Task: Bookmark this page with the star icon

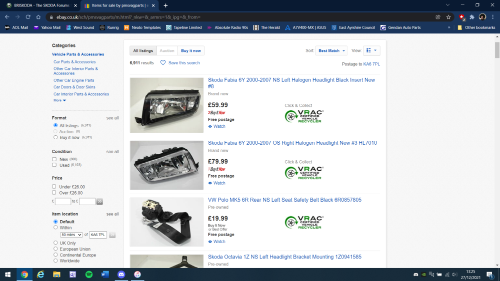Action: 448,17
